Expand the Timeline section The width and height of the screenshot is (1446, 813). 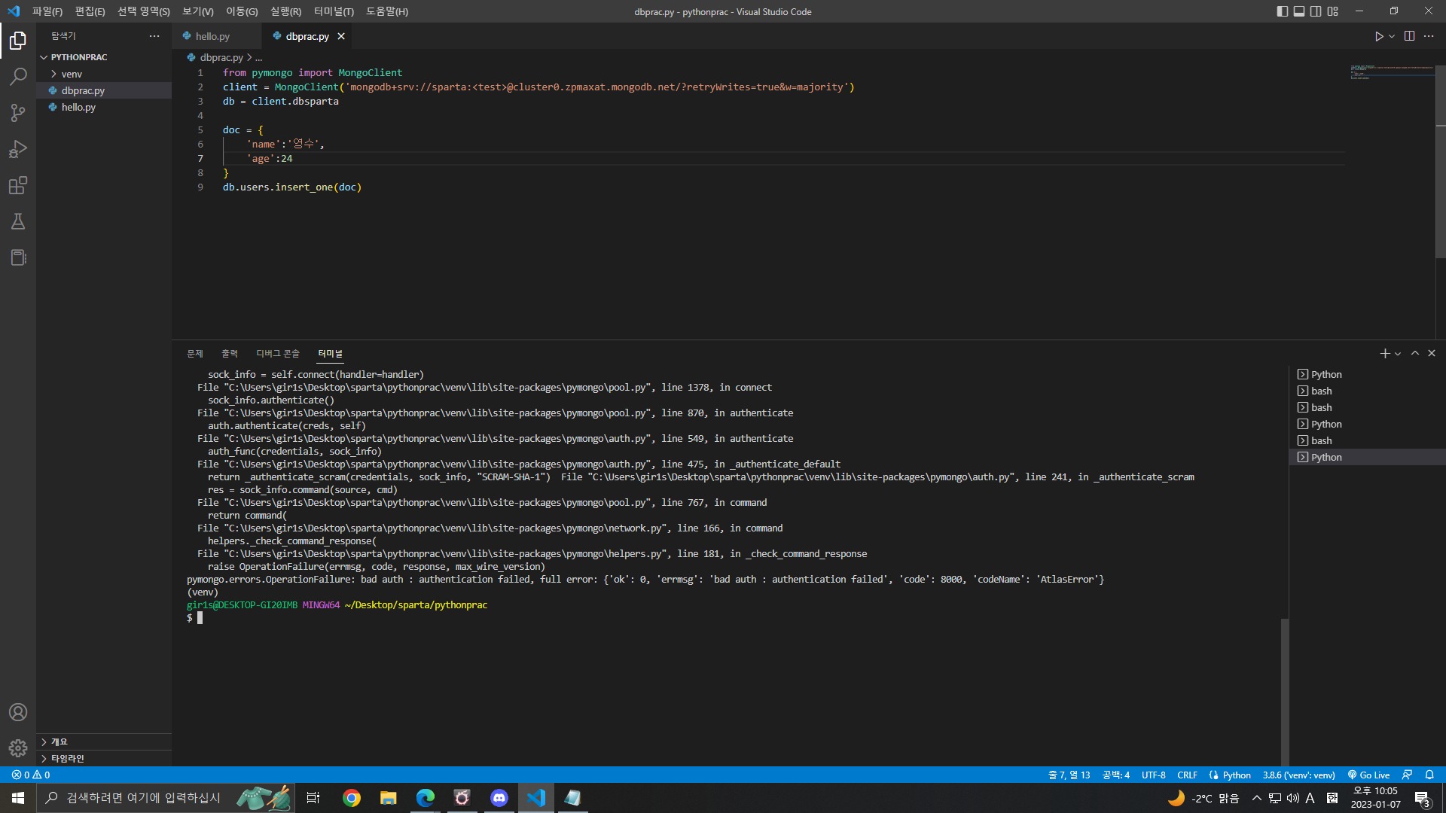coord(104,758)
